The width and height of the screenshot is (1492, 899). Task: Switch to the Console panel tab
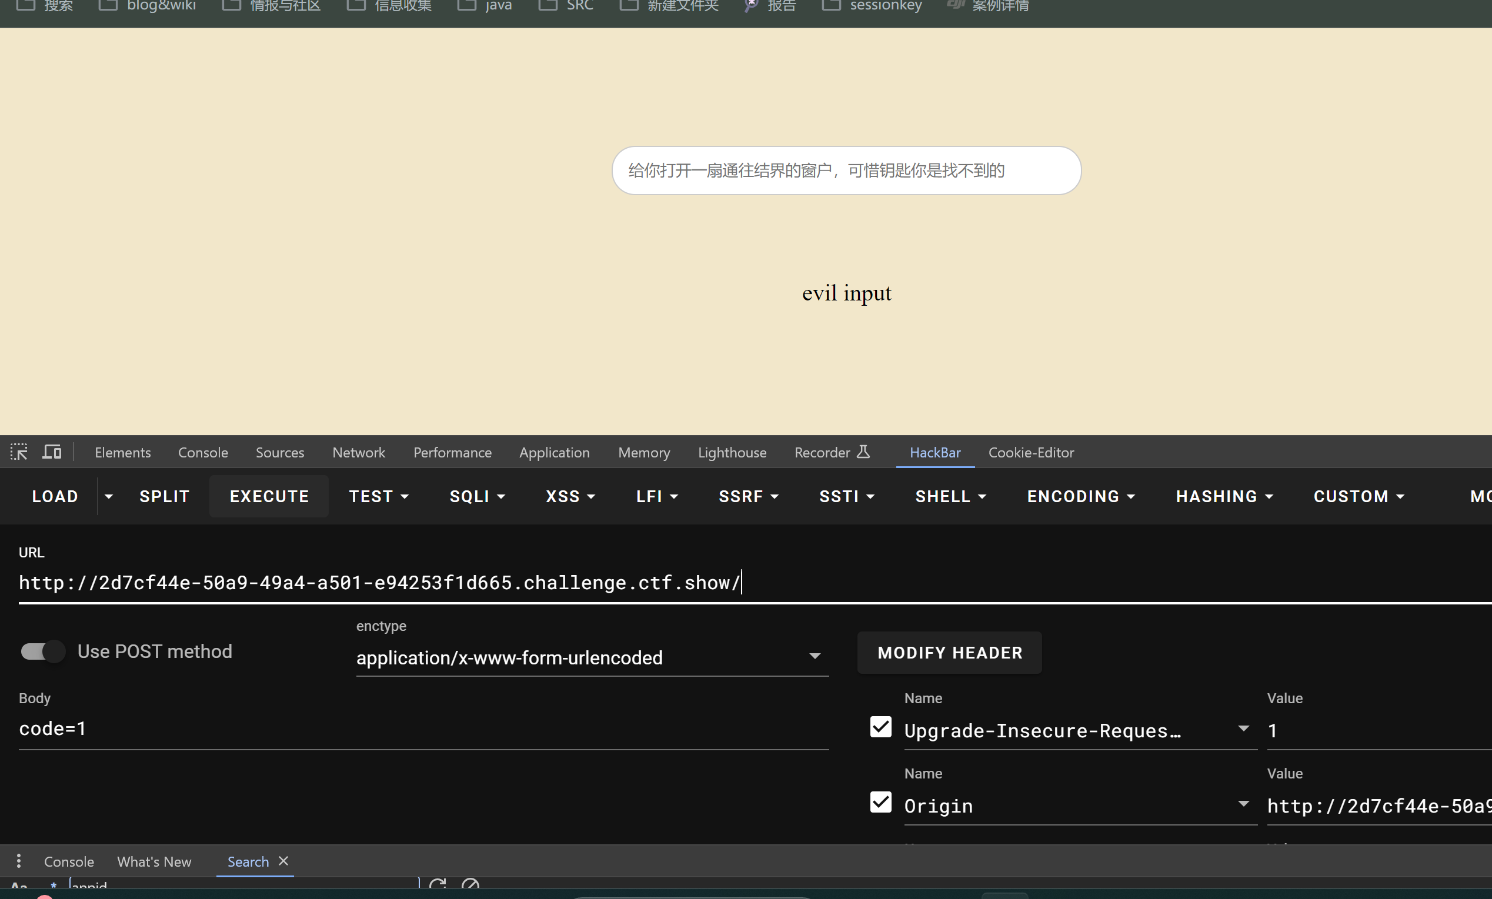pos(203,452)
